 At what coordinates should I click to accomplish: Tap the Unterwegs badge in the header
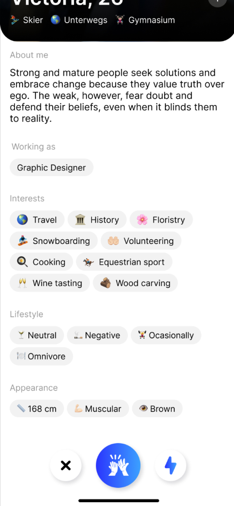(79, 20)
